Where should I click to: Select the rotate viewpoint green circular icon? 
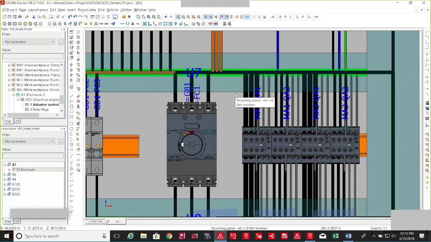[71, 87]
